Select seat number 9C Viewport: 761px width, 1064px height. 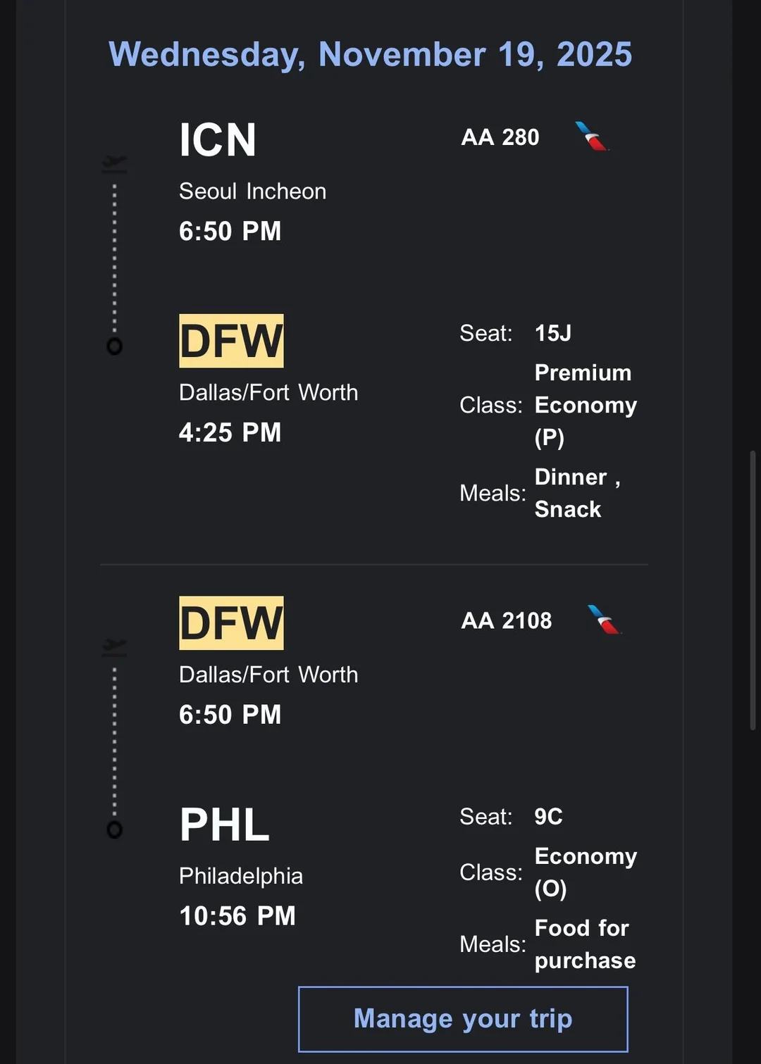coord(548,817)
